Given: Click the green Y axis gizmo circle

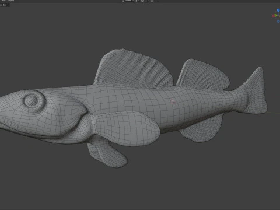Looking at the screenshot, I should click(276, 15).
